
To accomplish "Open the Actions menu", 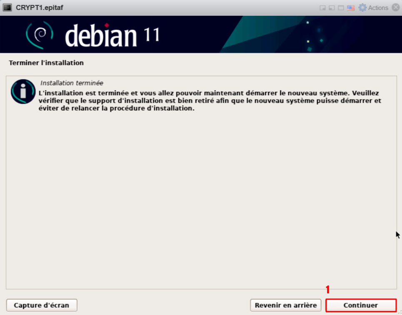I will click(378, 8).
